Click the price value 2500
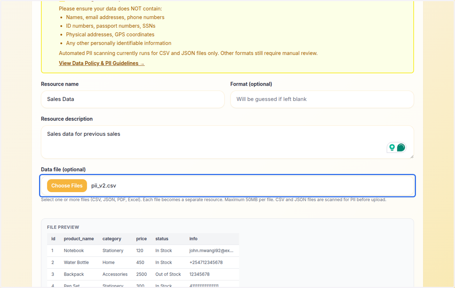 (x=141, y=274)
